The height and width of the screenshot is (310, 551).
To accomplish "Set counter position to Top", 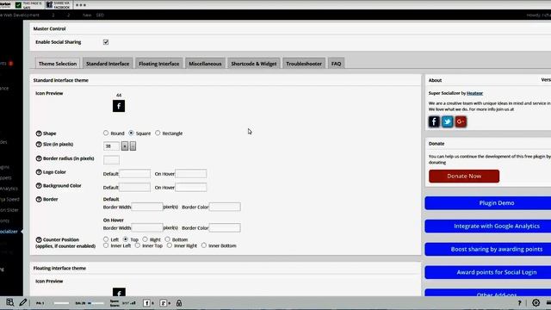I will point(126,239).
